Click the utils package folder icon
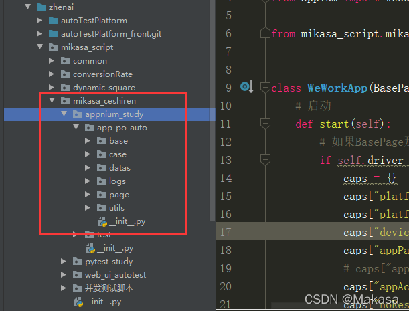The width and height of the screenshot is (409, 311). pyautogui.click(x=102, y=208)
